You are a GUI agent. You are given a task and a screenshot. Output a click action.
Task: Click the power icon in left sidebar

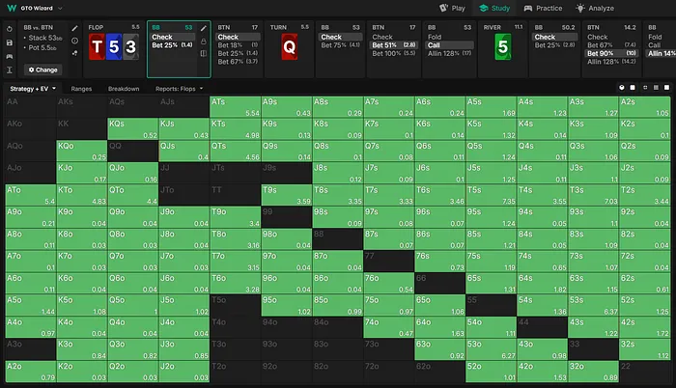coord(9,28)
